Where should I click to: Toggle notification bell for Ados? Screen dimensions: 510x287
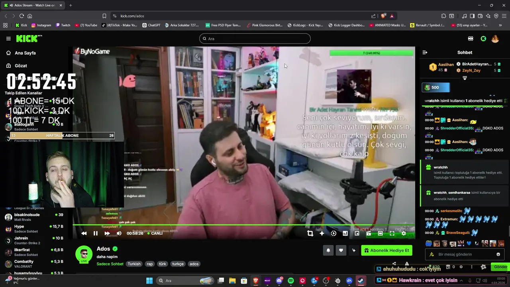click(328, 250)
